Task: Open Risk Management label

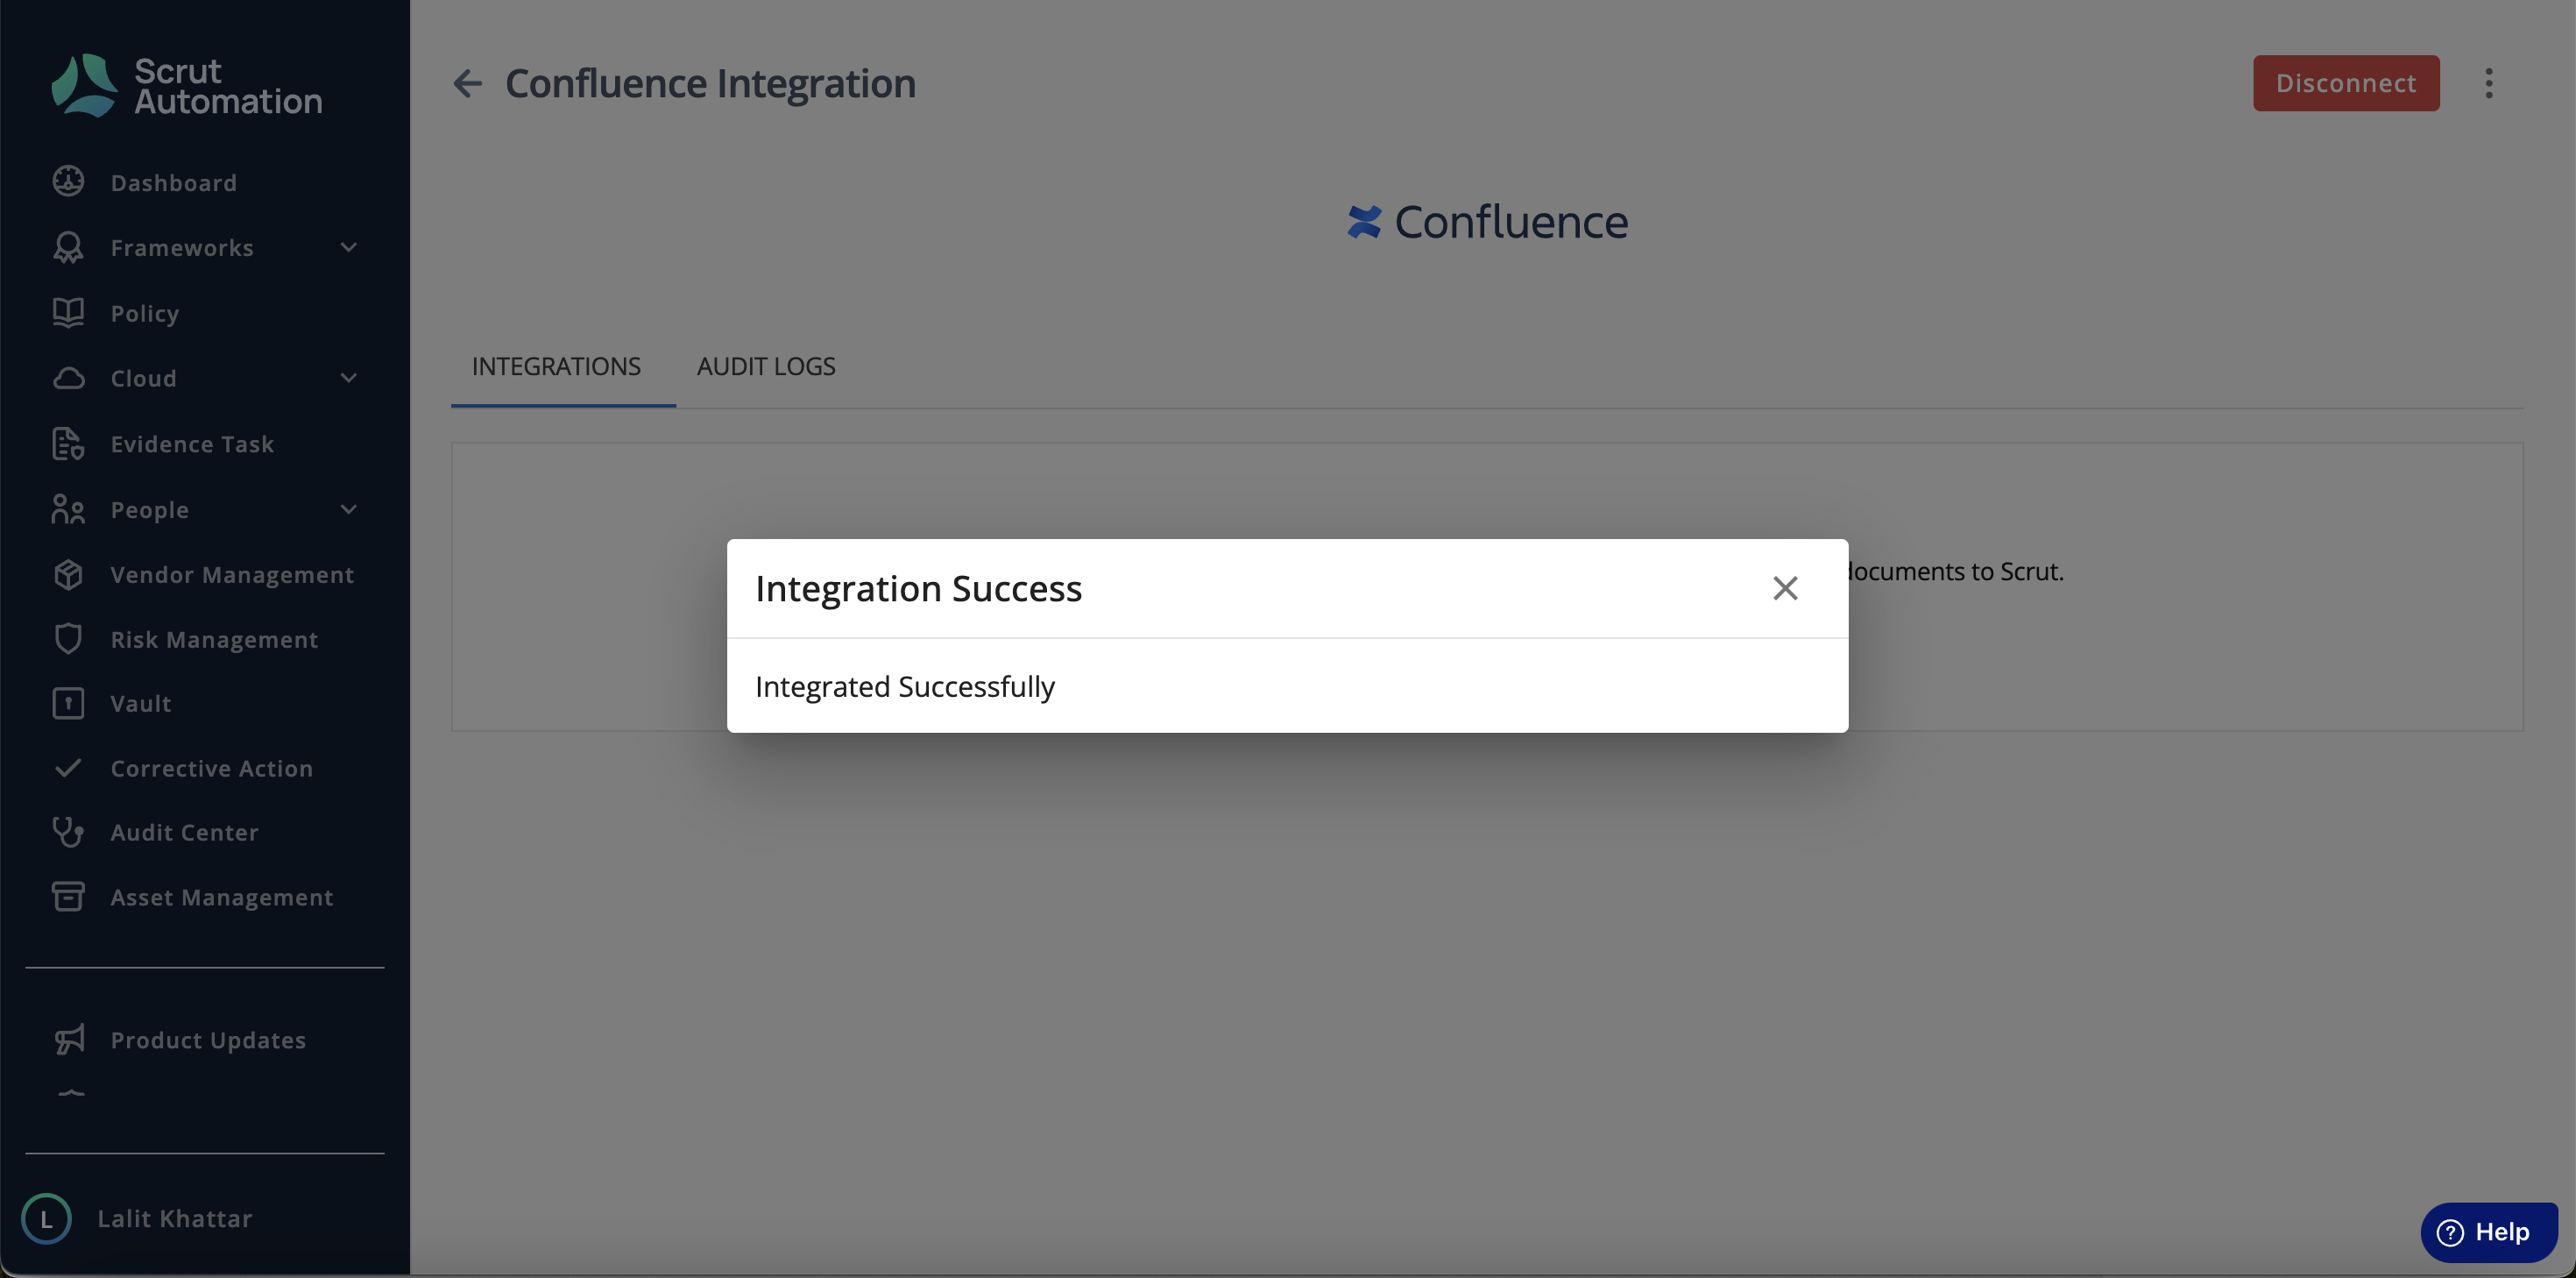Action: 214,640
